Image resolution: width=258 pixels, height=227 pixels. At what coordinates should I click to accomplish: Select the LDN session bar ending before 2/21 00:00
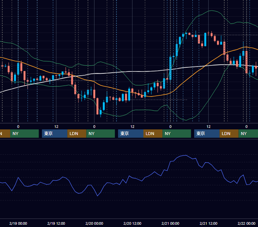pos(153,134)
